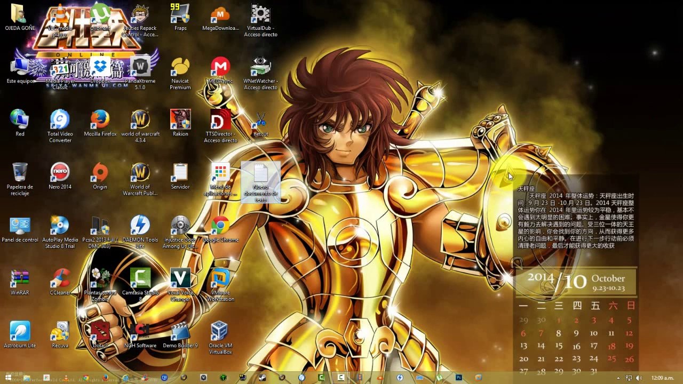Open Photoshop from the taskbar
Screen dimensions: 683x384
pyautogui.click(x=458, y=378)
